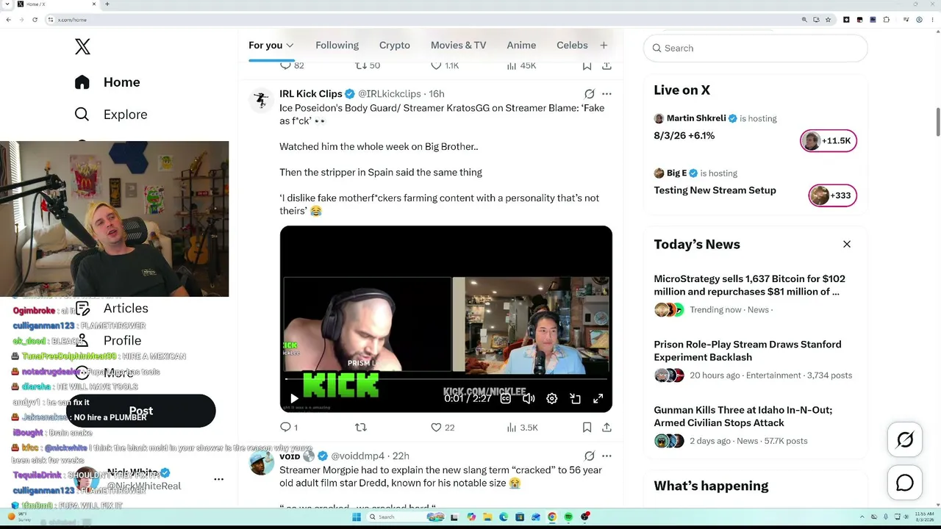941x529 pixels.
Task: Click the black Post button
Action: 141,411
